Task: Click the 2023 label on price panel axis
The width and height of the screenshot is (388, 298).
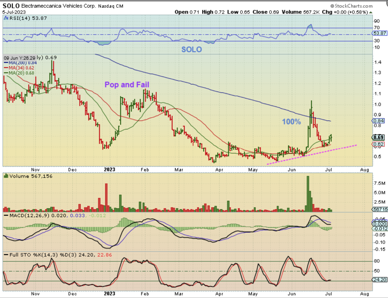Action: coord(109,170)
